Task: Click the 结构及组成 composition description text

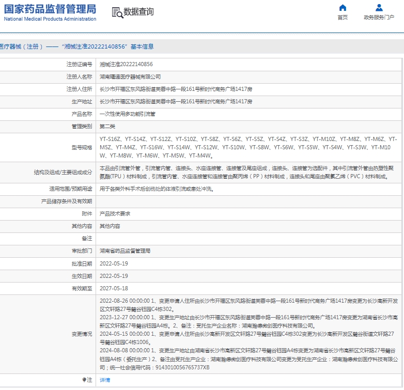Action: coord(247,173)
